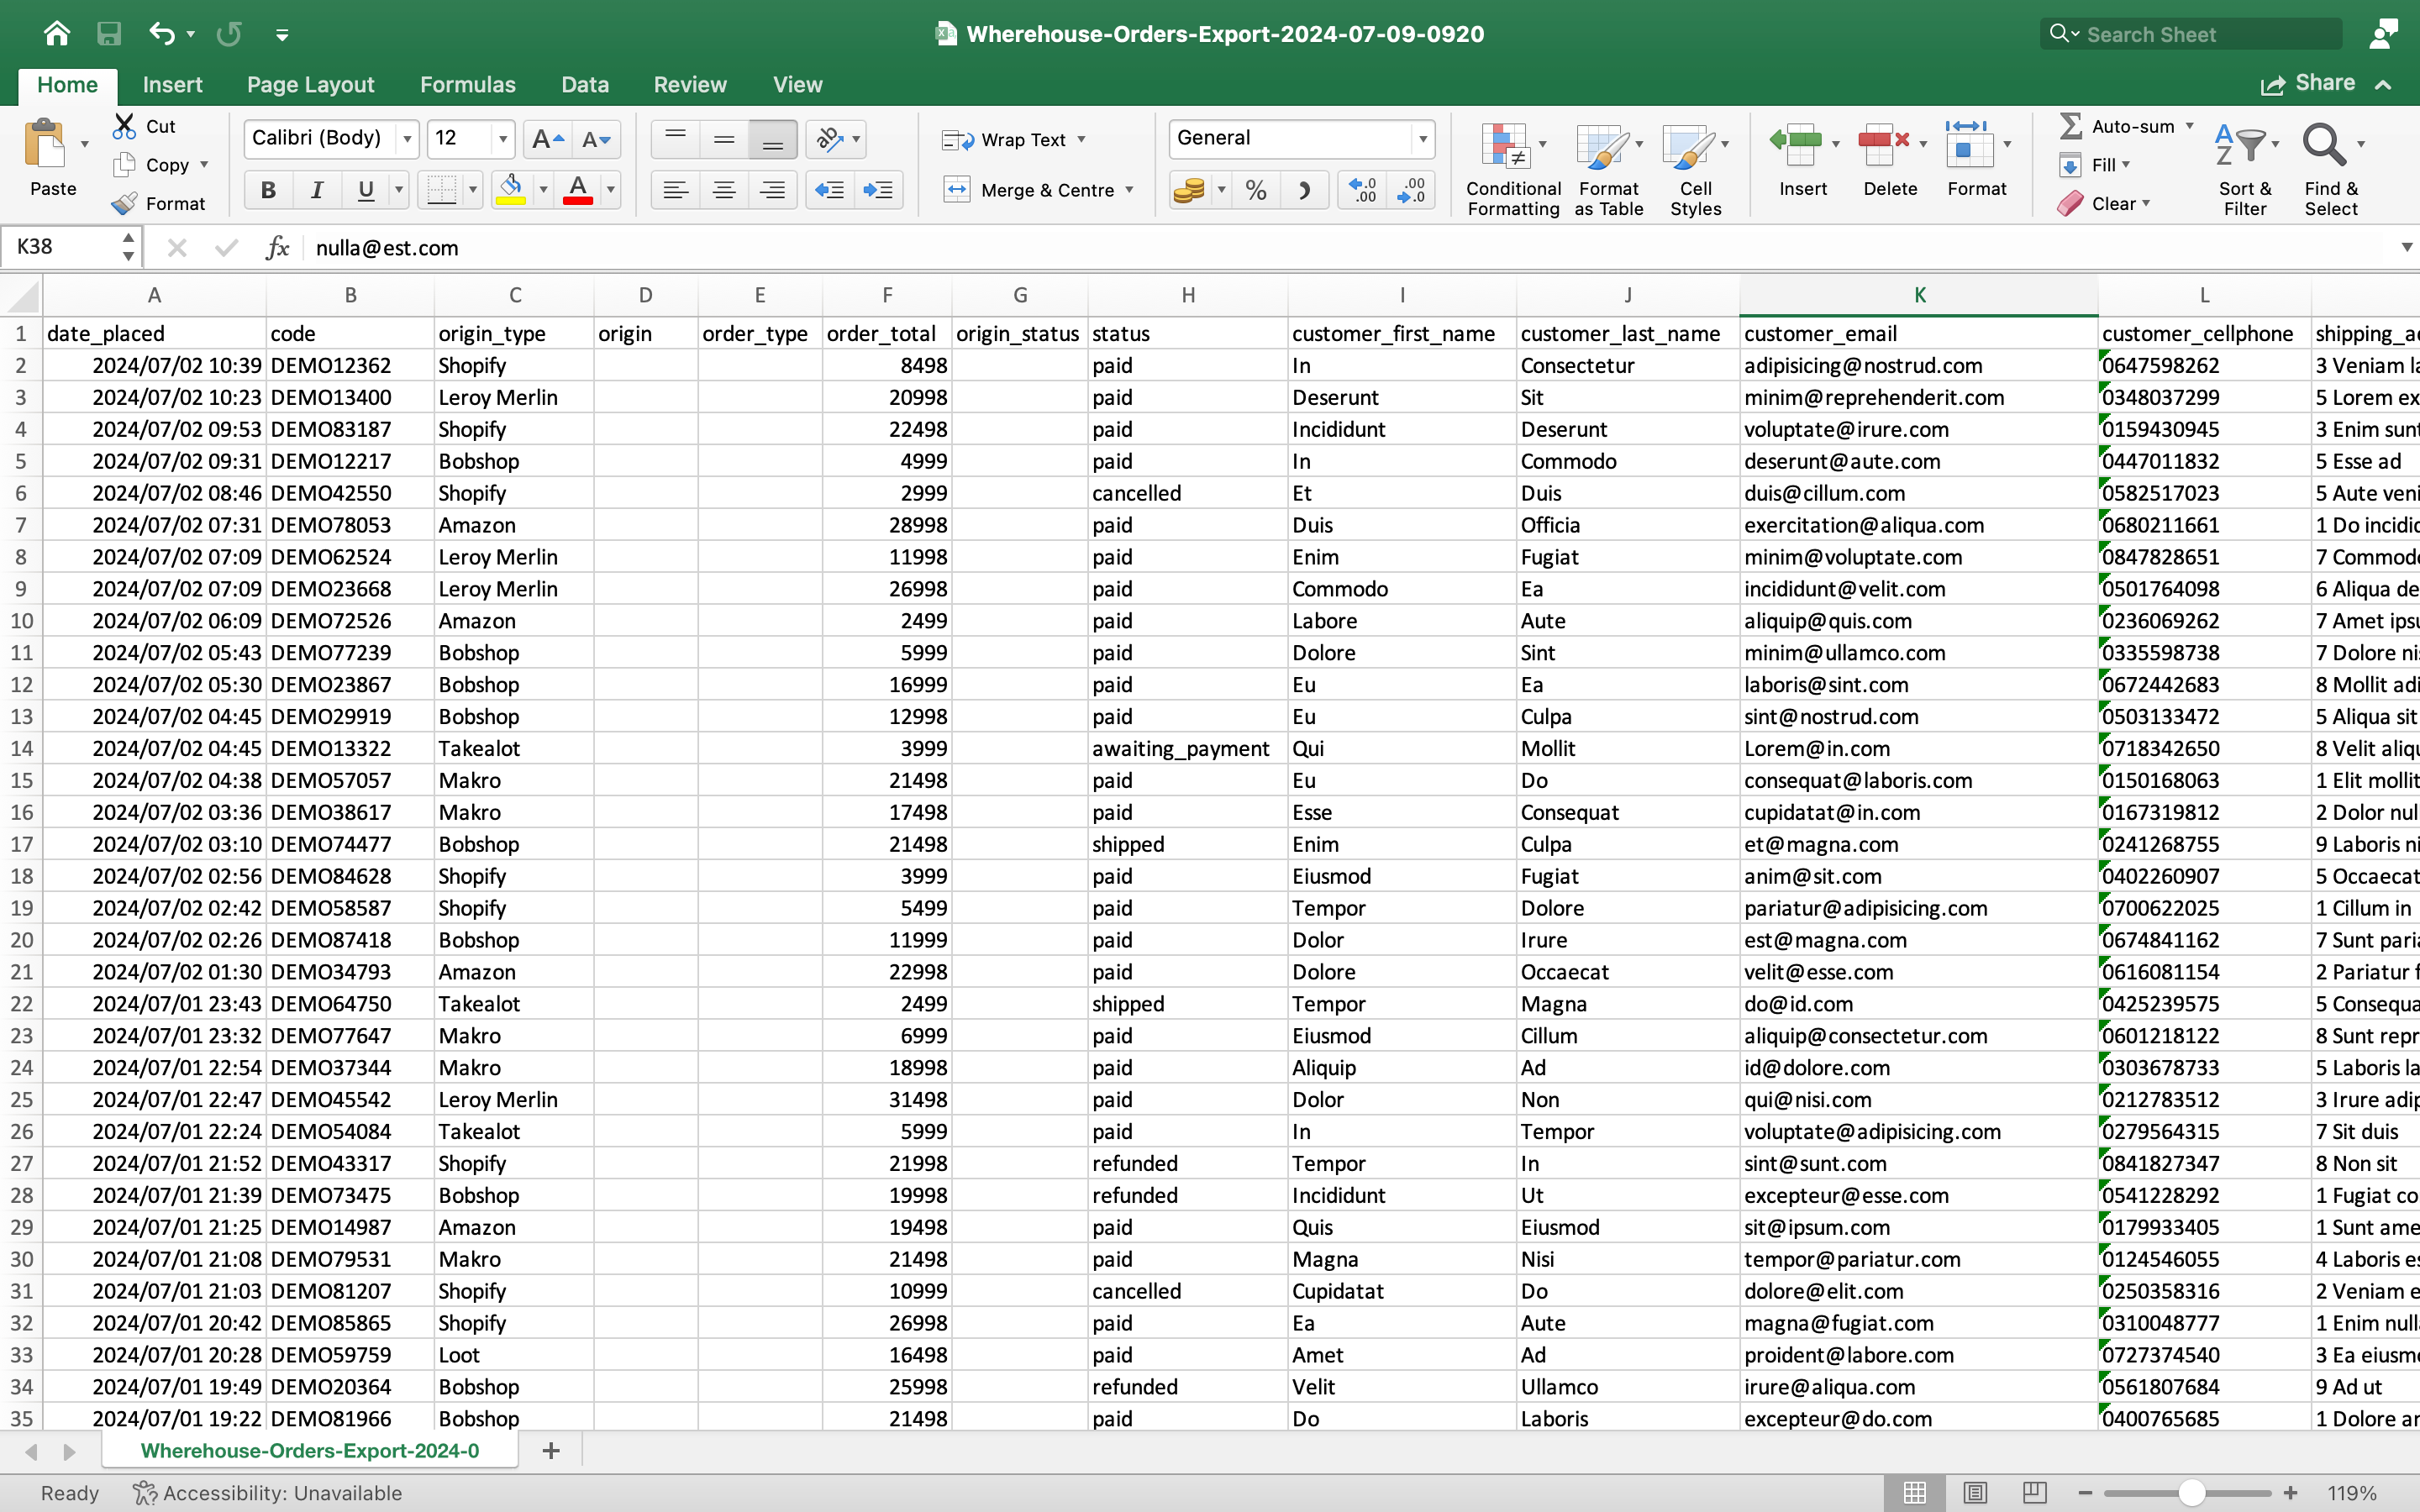This screenshot has height=1512, width=2420.
Task: Toggle Bold formatting
Action: tap(268, 190)
